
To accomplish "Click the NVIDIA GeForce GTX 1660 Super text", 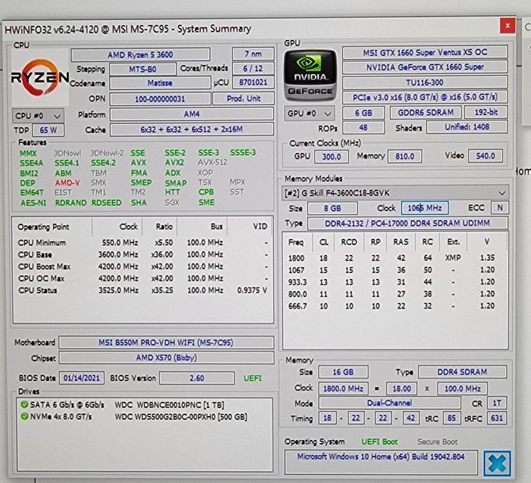I will coord(425,67).
